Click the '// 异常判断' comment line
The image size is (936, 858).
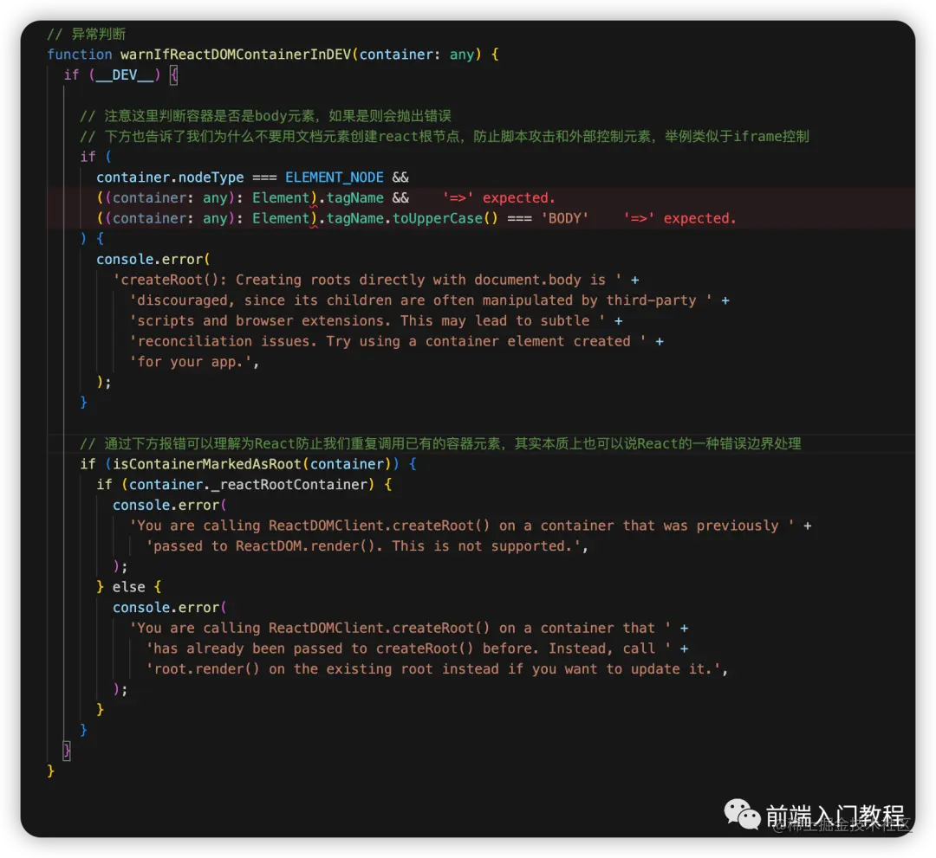(87, 34)
